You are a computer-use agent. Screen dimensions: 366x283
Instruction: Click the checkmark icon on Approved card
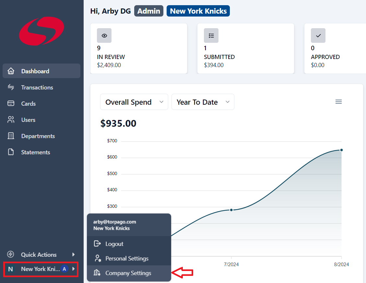[318, 35]
